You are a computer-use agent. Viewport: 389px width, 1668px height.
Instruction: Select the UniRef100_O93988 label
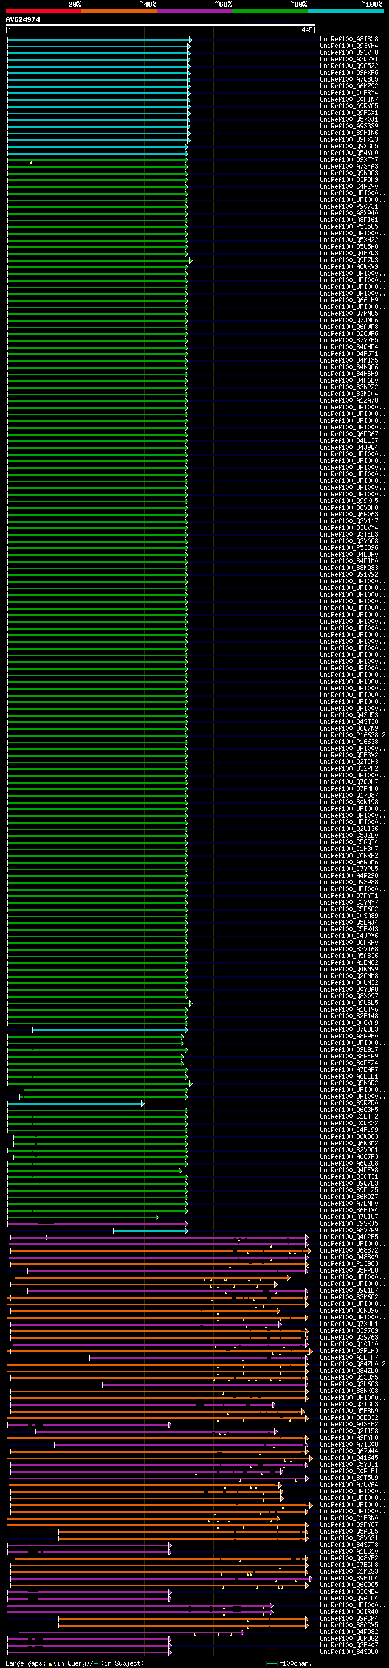[x=349, y=883]
